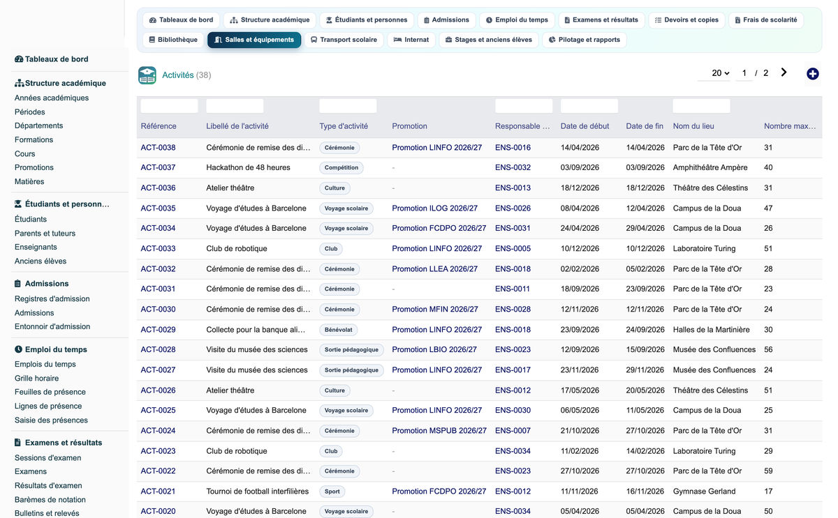Open Grille horaire in sidebar

[36, 379]
